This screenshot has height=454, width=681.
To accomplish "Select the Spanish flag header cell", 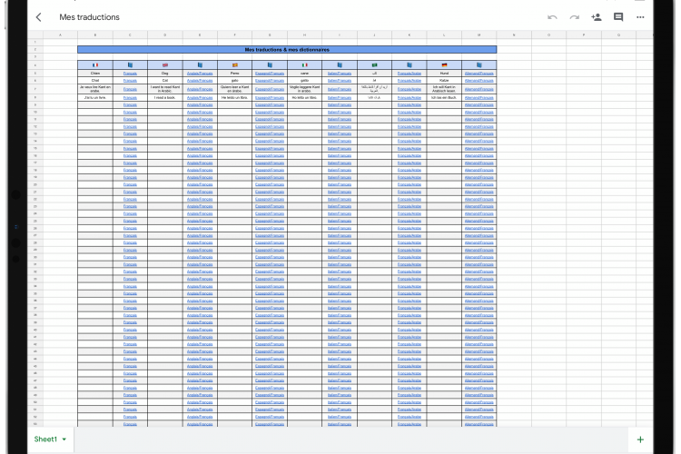I will point(235,64).
